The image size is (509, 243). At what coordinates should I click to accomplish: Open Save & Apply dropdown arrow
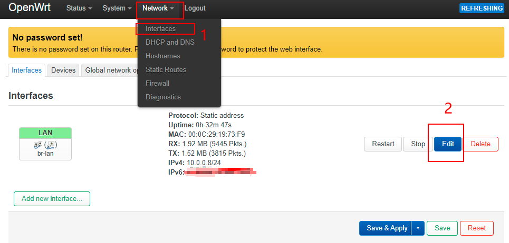point(418,228)
